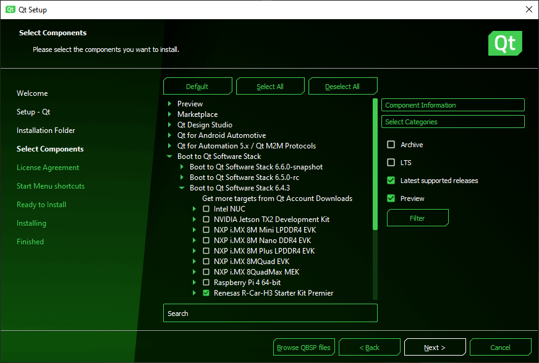Uncheck Renesas R-Car-H3 Starter Kit Premier
This screenshot has height=363, width=539.
click(206, 293)
